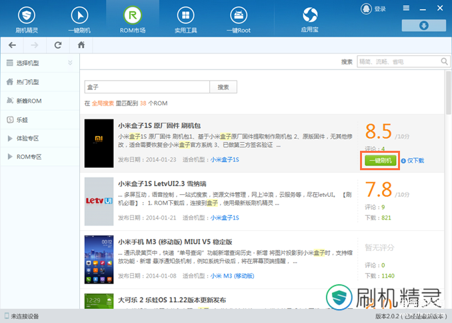This screenshot has height=323, width=452.
Task: Click the green 一键刷机 button
Action: pyautogui.click(x=380, y=160)
